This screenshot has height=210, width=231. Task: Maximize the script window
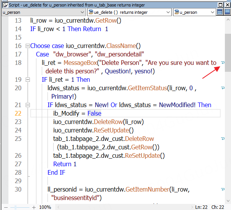[x=220, y=4]
